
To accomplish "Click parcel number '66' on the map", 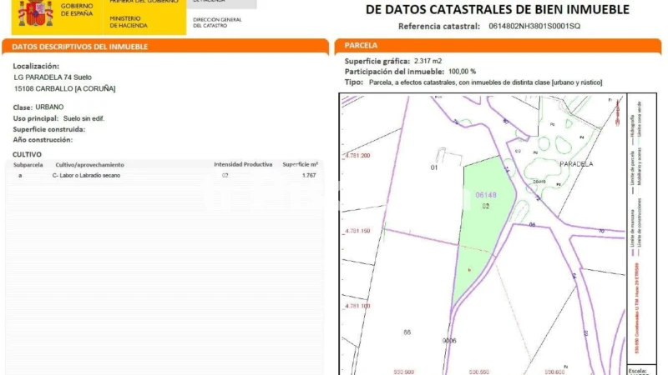I will pyautogui.click(x=407, y=332).
